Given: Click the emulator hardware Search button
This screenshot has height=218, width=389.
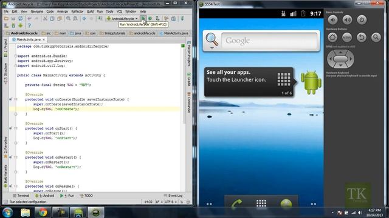Looking at the screenshot, I should pyautogui.click(x=376, y=38).
